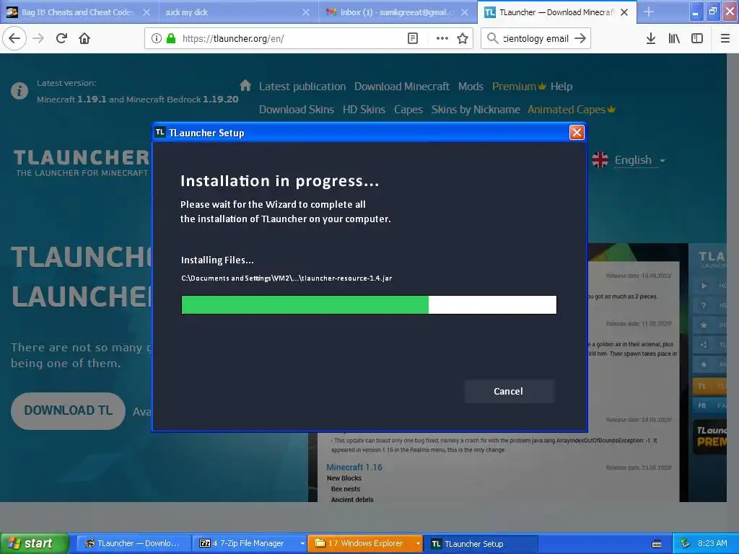Close the TLauncher Setup dialog
739x554 pixels.
click(x=577, y=133)
